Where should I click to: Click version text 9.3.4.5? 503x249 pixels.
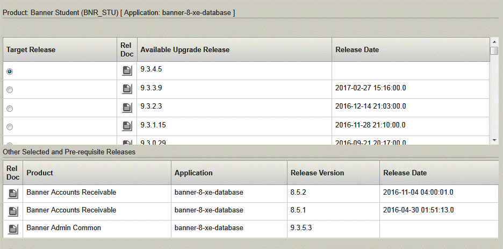pos(151,69)
